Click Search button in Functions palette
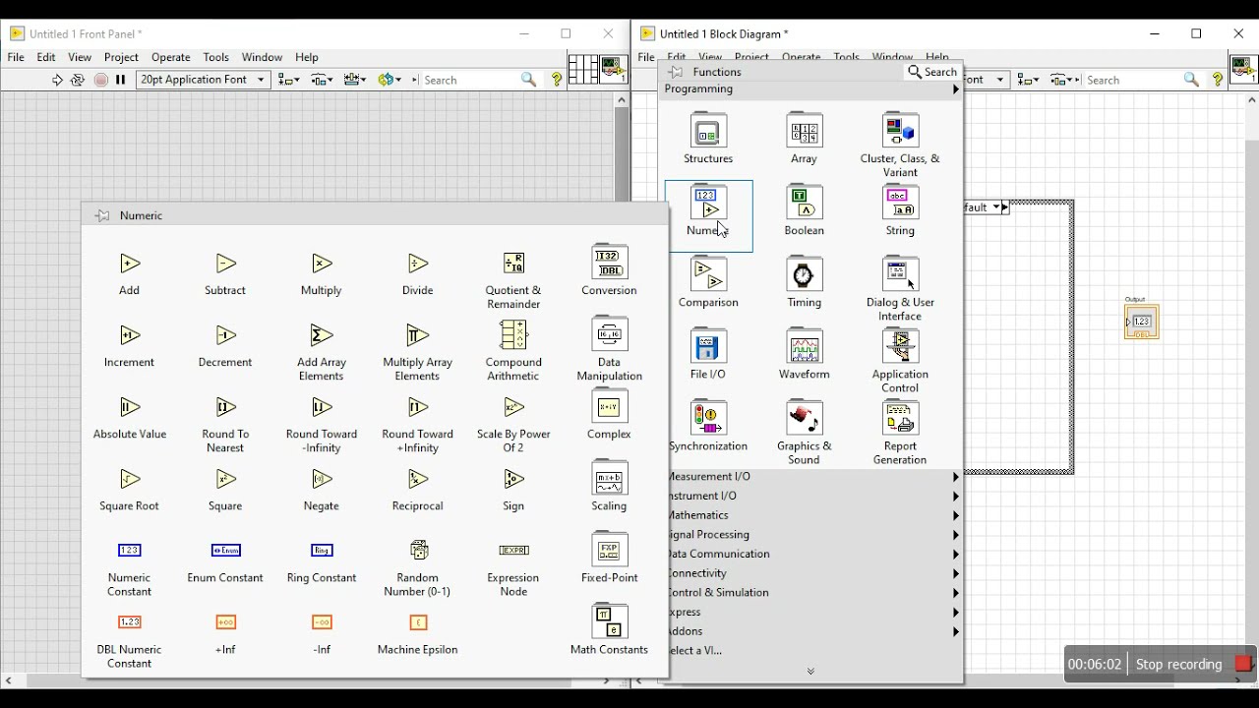Viewport: 1259px width, 708px height. click(x=932, y=72)
